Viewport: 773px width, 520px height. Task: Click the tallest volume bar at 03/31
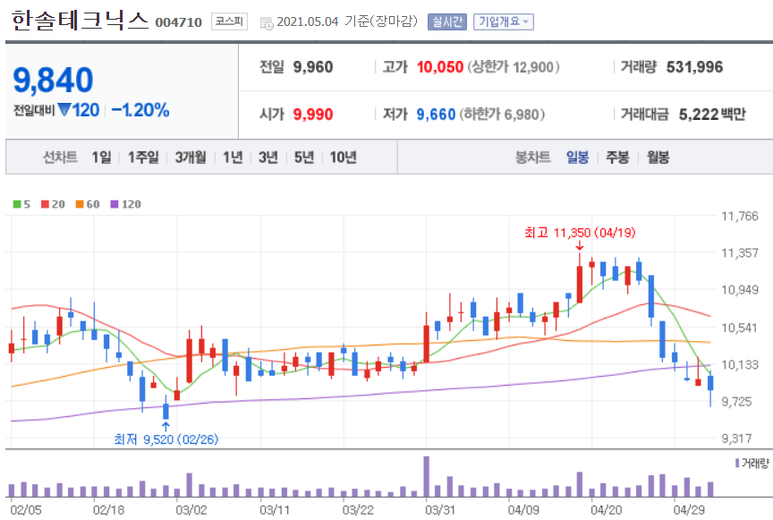pyautogui.click(x=427, y=476)
